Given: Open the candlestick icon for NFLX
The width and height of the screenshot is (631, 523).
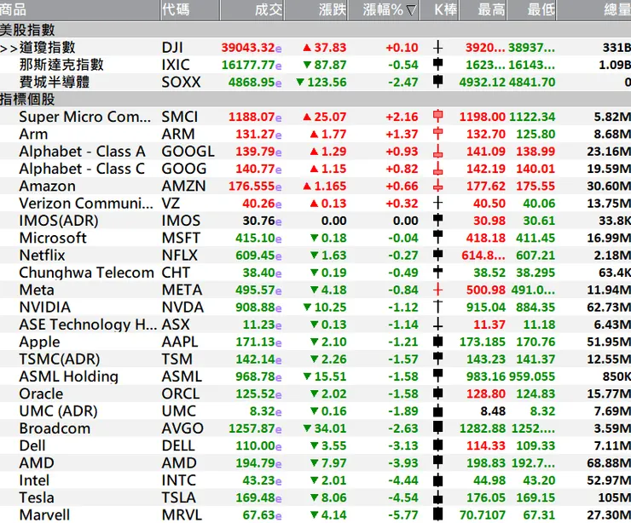Looking at the screenshot, I should [437, 255].
